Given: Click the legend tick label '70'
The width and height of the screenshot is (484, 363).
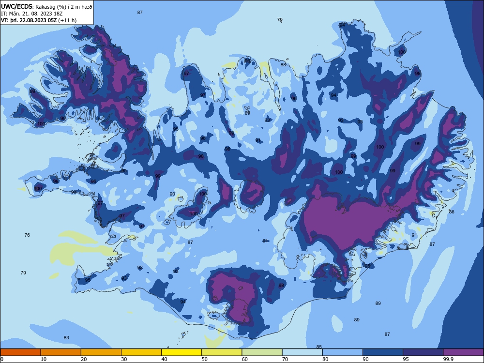Looking at the screenshot, I should (x=285, y=359).
